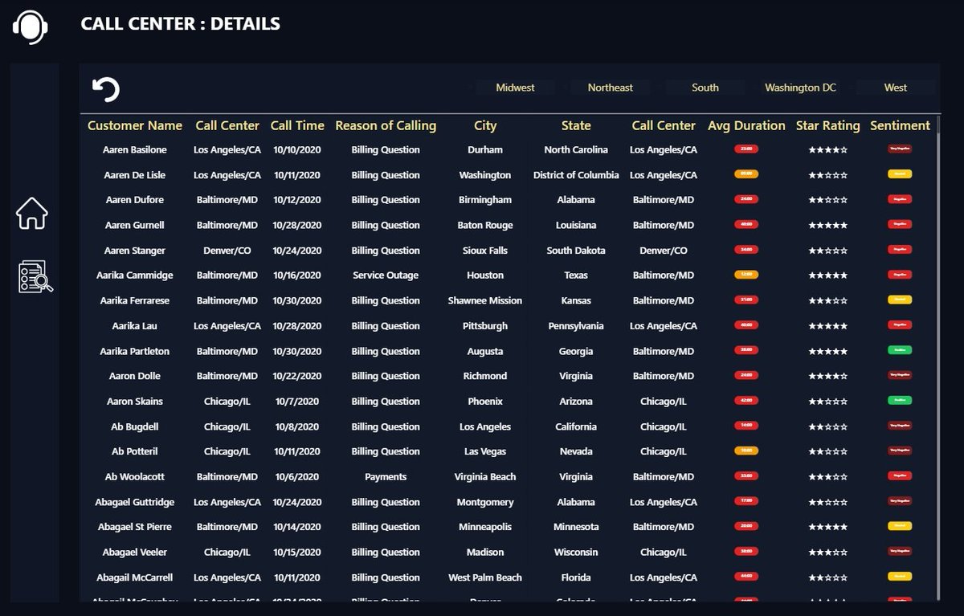
Task: Click the 10/7/2020 call time cell
Action: coord(297,402)
